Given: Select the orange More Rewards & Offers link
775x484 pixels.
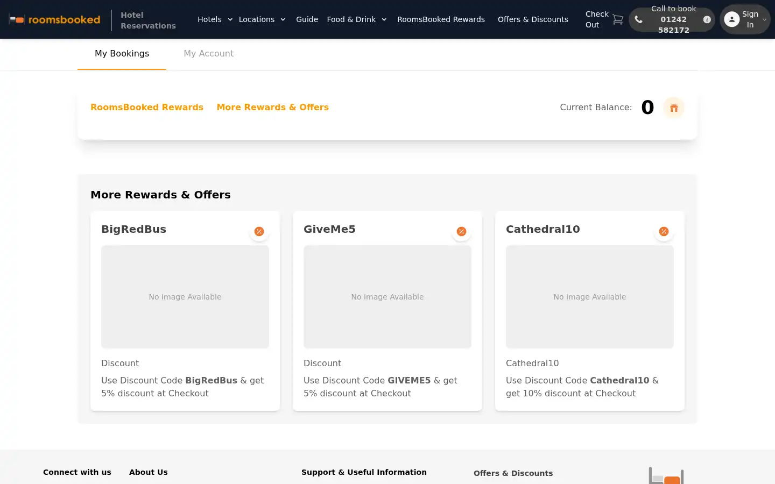Looking at the screenshot, I should point(273,107).
